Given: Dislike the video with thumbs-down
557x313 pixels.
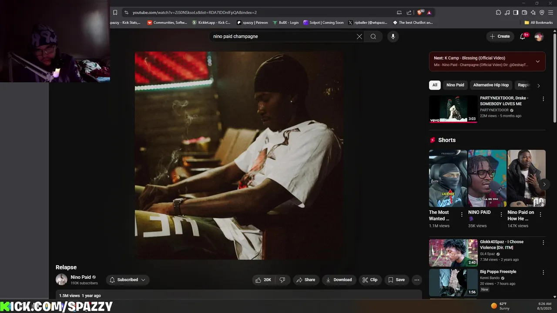Looking at the screenshot, I should point(282,280).
